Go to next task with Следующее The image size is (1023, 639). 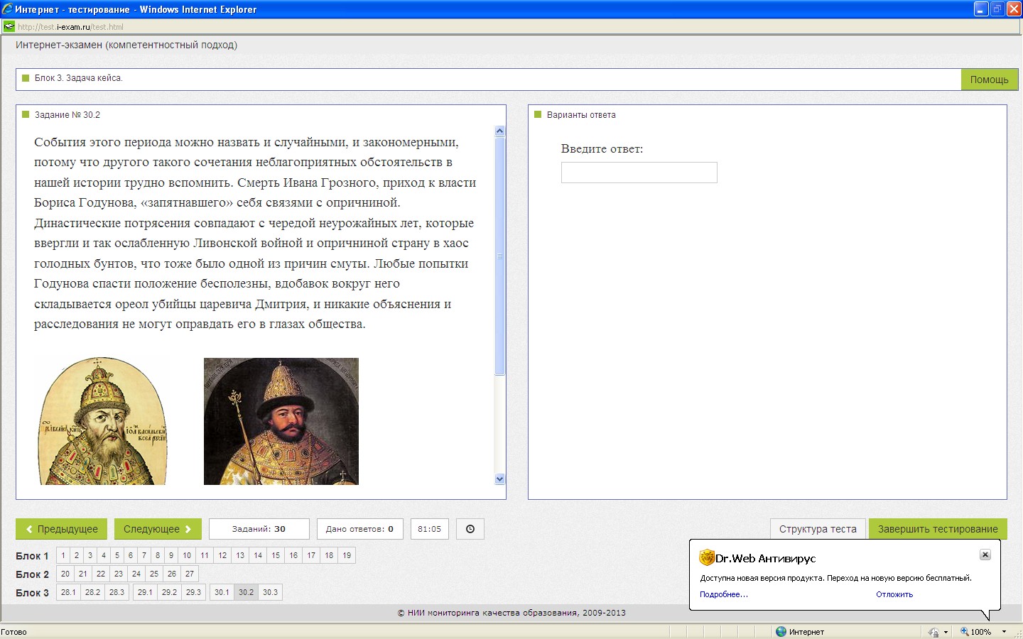tap(157, 529)
